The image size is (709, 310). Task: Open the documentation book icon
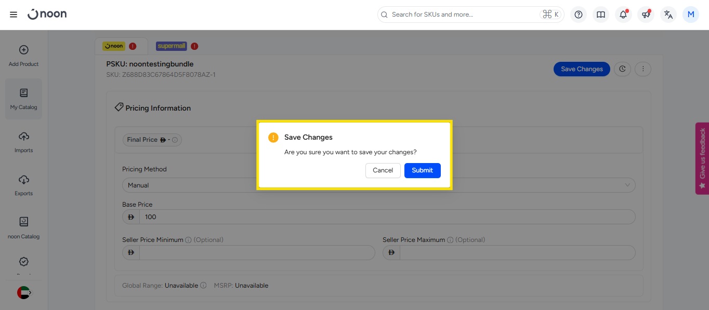601,15
